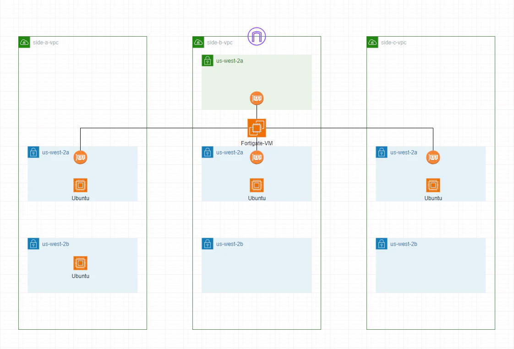The height and width of the screenshot is (349, 514).
Task: Select the side-b-vpc green cloud icon
Action: [x=198, y=42]
